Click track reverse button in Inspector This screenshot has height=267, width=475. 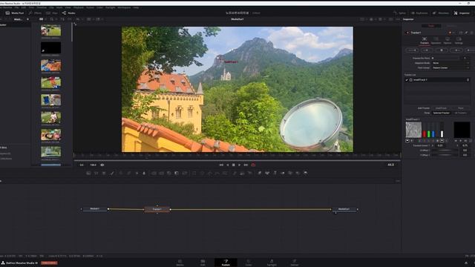click(412, 50)
